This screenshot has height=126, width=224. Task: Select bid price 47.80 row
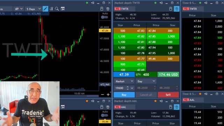(x=130, y=48)
